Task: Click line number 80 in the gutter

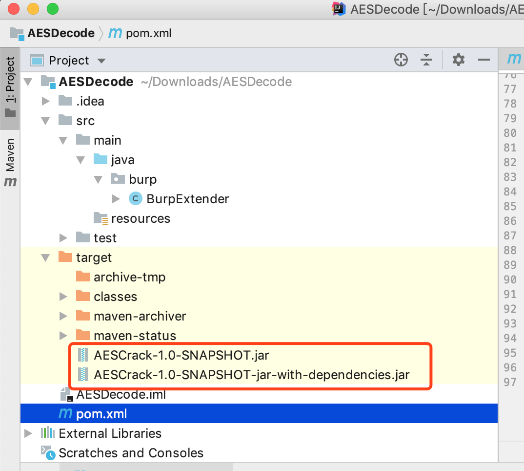Action: pyautogui.click(x=510, y=133)
